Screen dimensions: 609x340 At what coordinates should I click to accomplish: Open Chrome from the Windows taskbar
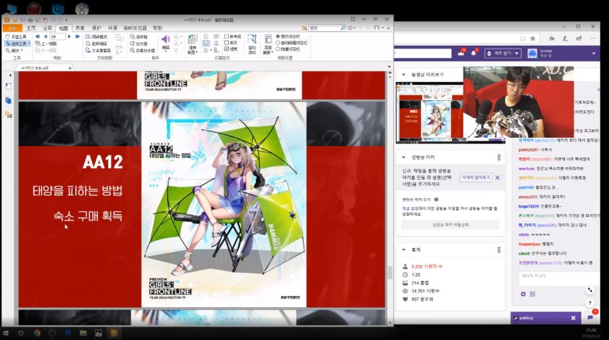37,333
